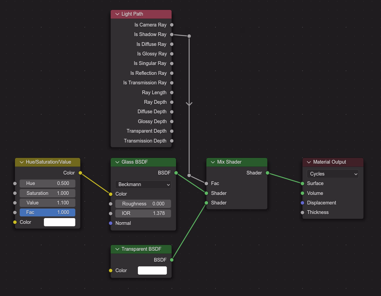Click the Is Camera Ray output socket
Image resolution: width=381 pixels, height=296 pixels.
tap(172, 25)
